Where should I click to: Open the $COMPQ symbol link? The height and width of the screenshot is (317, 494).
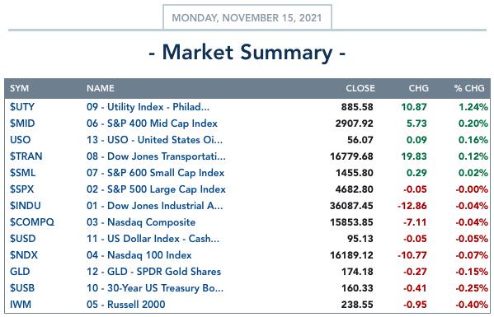pos(32,222)
